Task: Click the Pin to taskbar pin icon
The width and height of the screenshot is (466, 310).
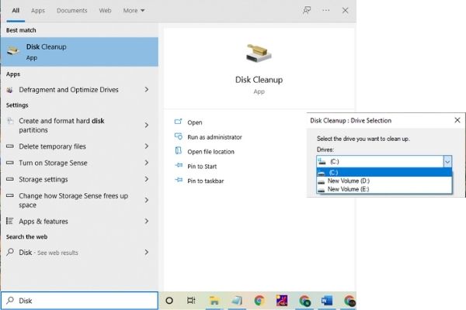Action: (x=179, y=180)
